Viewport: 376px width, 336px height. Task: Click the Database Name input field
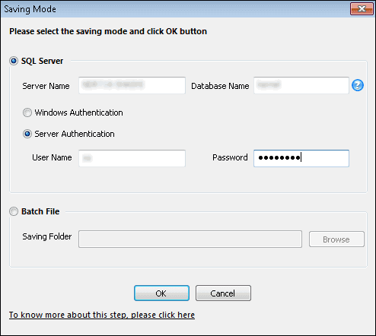301,85
